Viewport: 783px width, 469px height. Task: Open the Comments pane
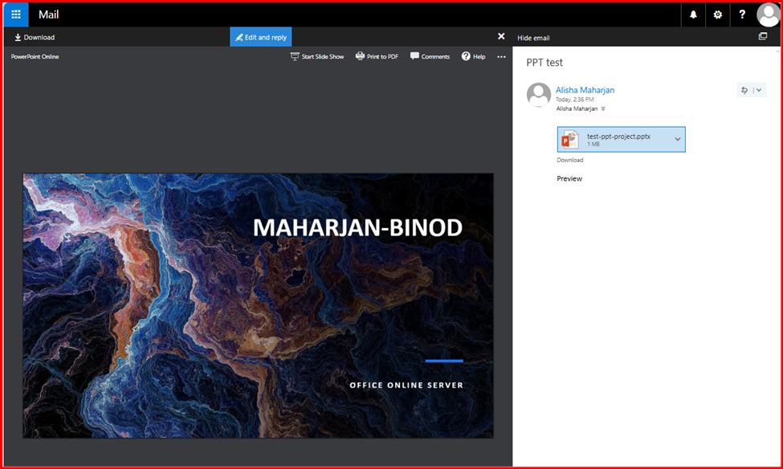pyautogui.click(x=430, y=57)
